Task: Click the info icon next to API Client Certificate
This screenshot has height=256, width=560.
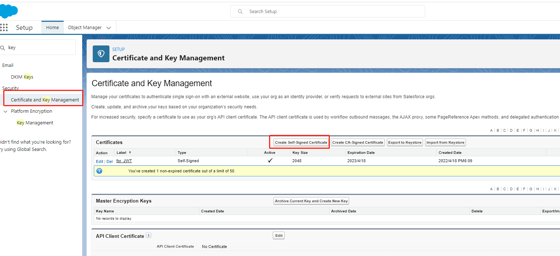Action: tap(148, 235)
